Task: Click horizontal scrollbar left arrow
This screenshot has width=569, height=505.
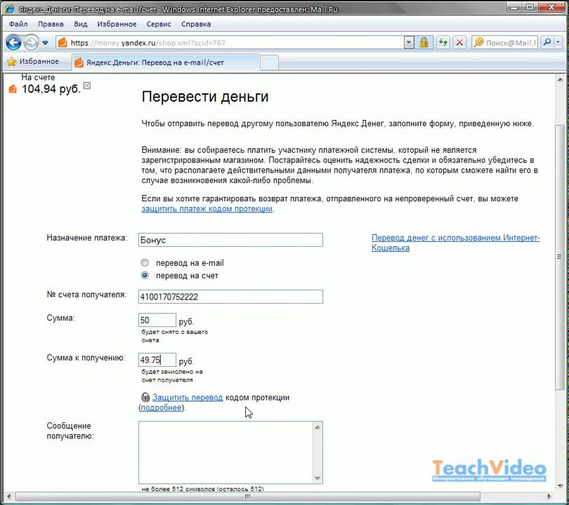Action: [x=8, y=497]
